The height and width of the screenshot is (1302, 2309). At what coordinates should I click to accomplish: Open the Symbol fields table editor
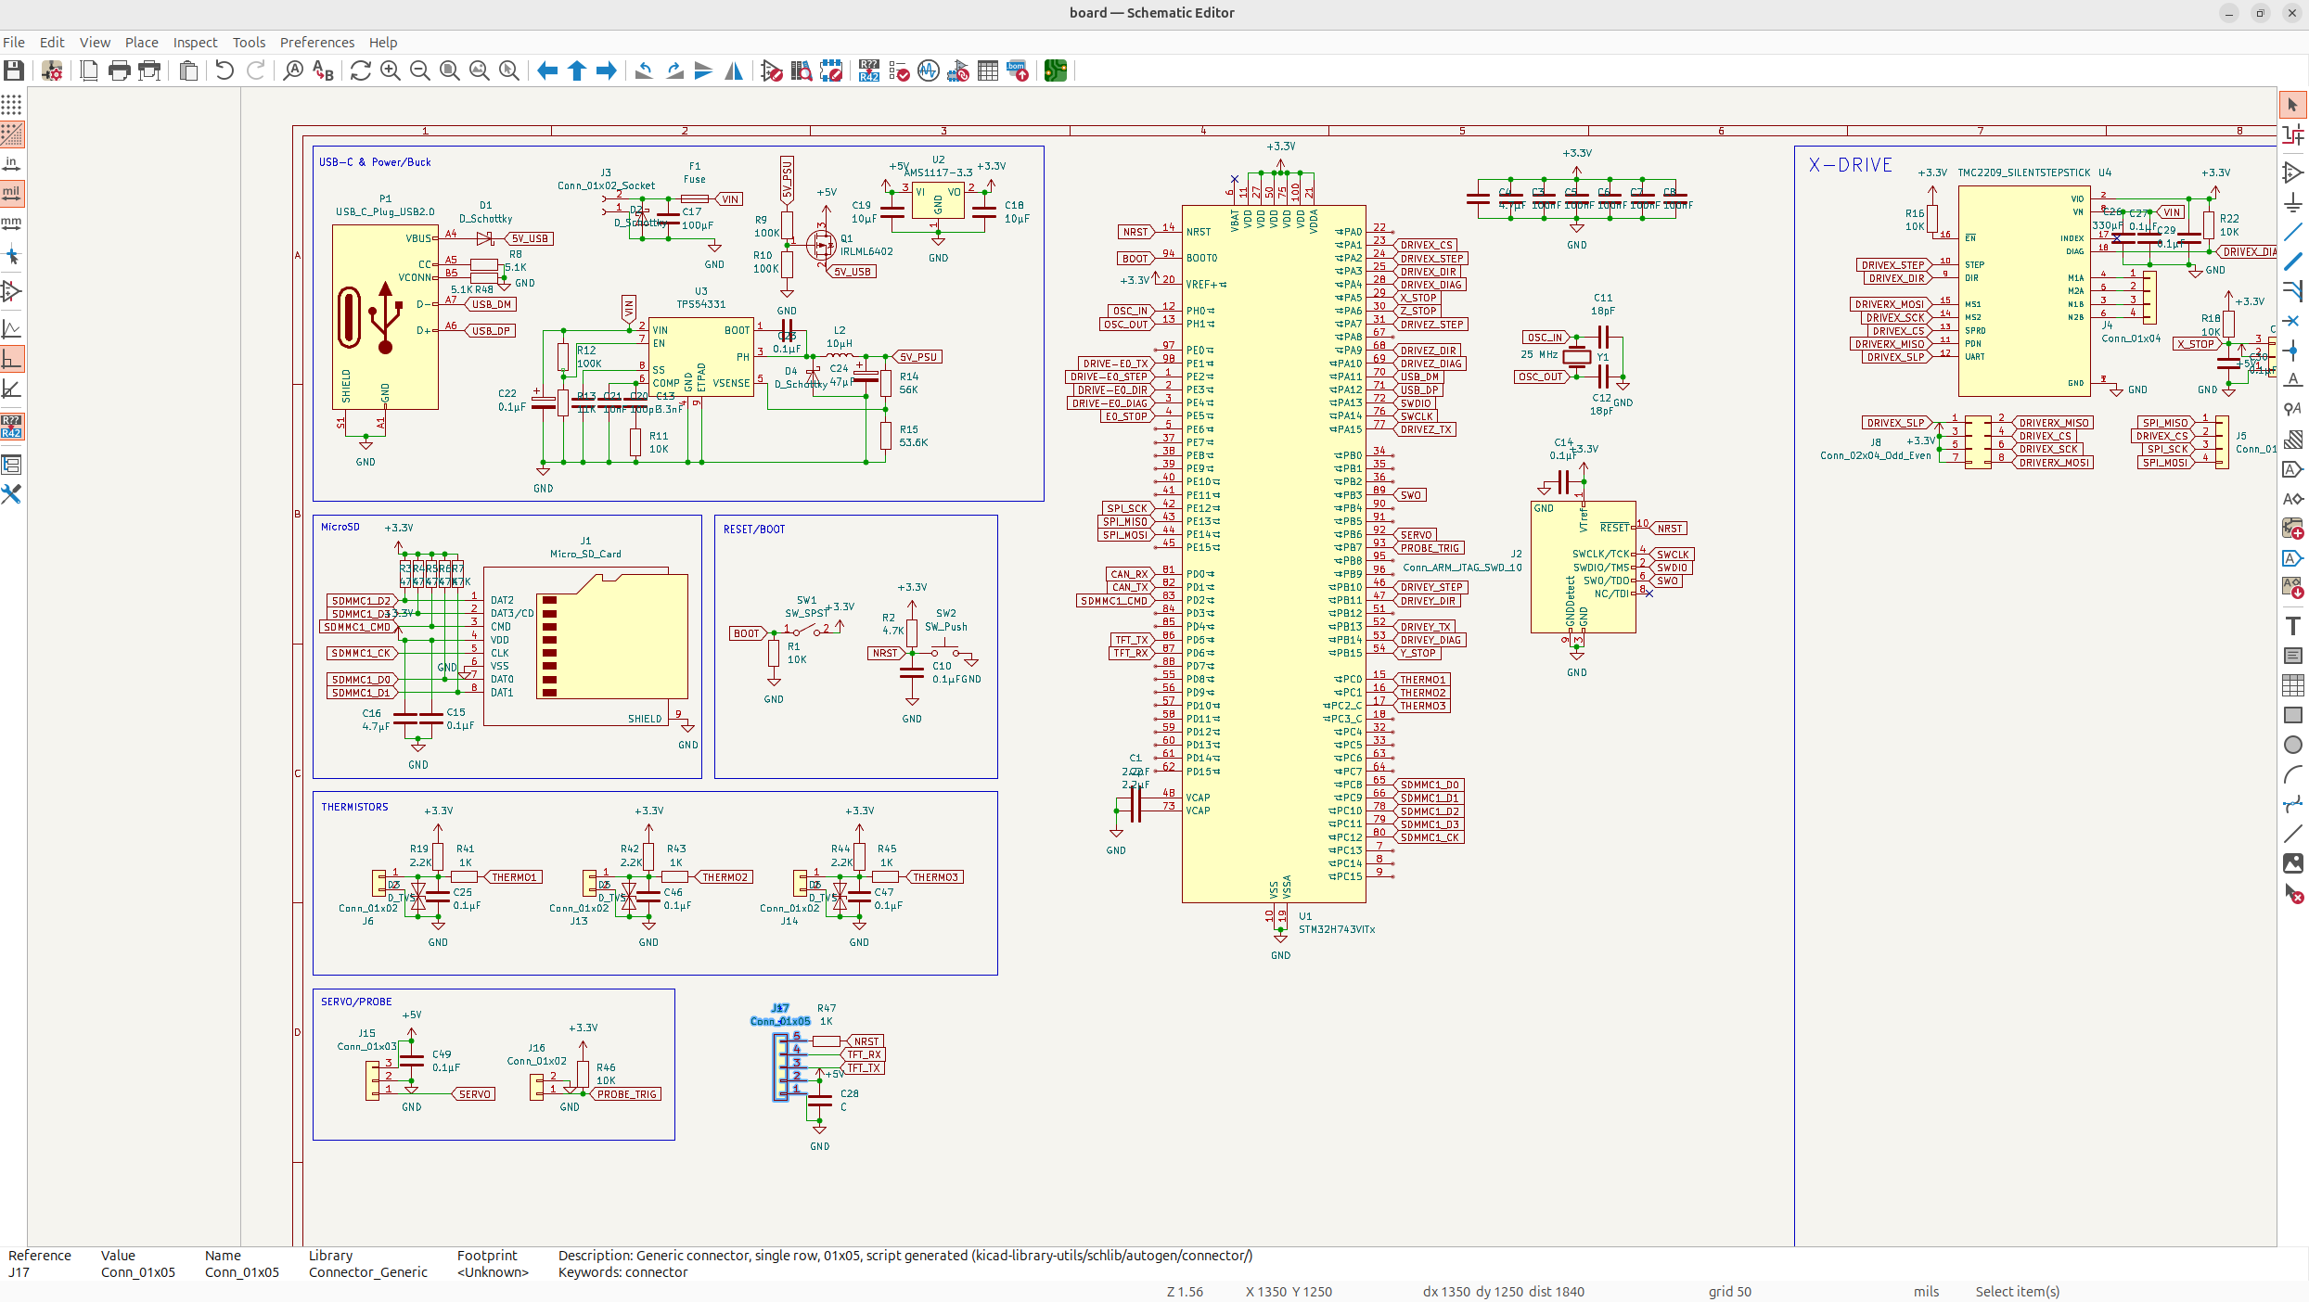(x=988, y=71)
